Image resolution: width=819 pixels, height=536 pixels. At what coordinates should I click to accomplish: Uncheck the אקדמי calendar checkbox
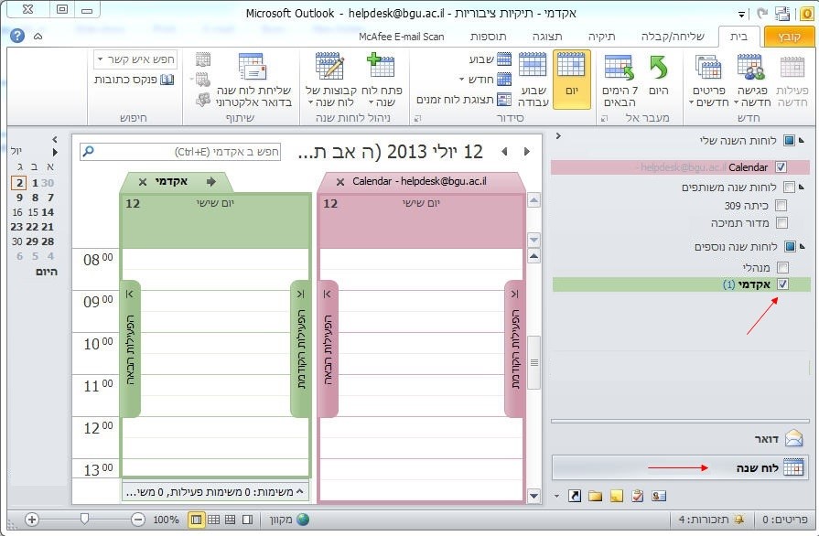point(782,284)
